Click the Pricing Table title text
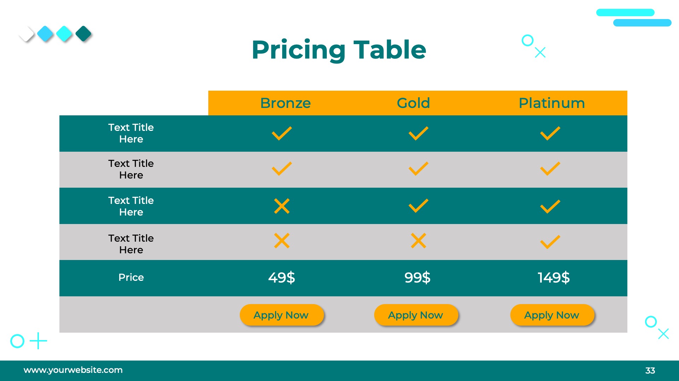This screenshot has height=381, width=679. (339, 50)
